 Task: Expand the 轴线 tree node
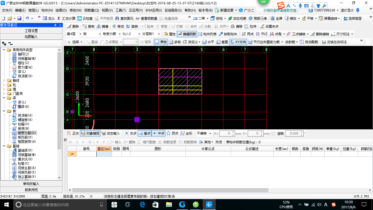point(4,80)
